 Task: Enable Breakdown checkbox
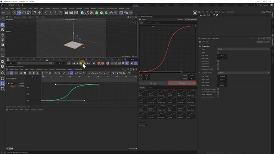[x=218, y=66]
